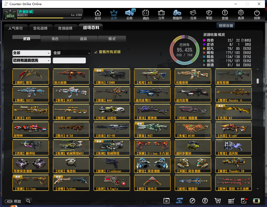The width and height of the screenshot is (267, 207).
Task: Open the 已持有道具优先 sort dropdown
Action: point(32,61)
